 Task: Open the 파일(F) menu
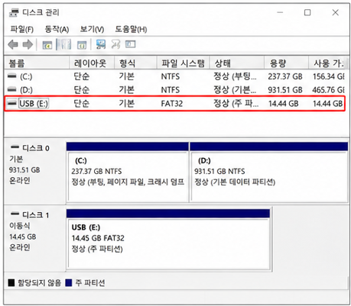(21, 29)
